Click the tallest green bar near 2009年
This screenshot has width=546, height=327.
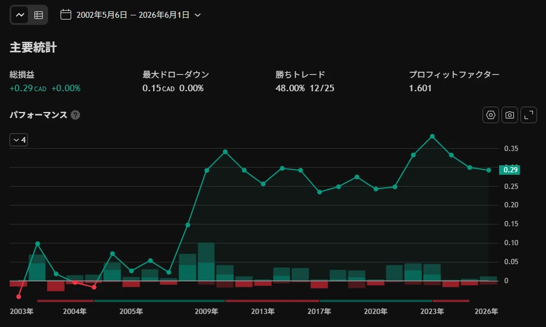206,262
